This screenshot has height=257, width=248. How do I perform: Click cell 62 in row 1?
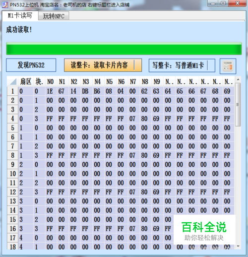pyautogui.click(x=145, y=91)
